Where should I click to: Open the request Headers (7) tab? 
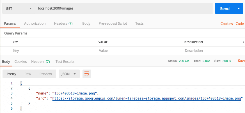[63, 24]
